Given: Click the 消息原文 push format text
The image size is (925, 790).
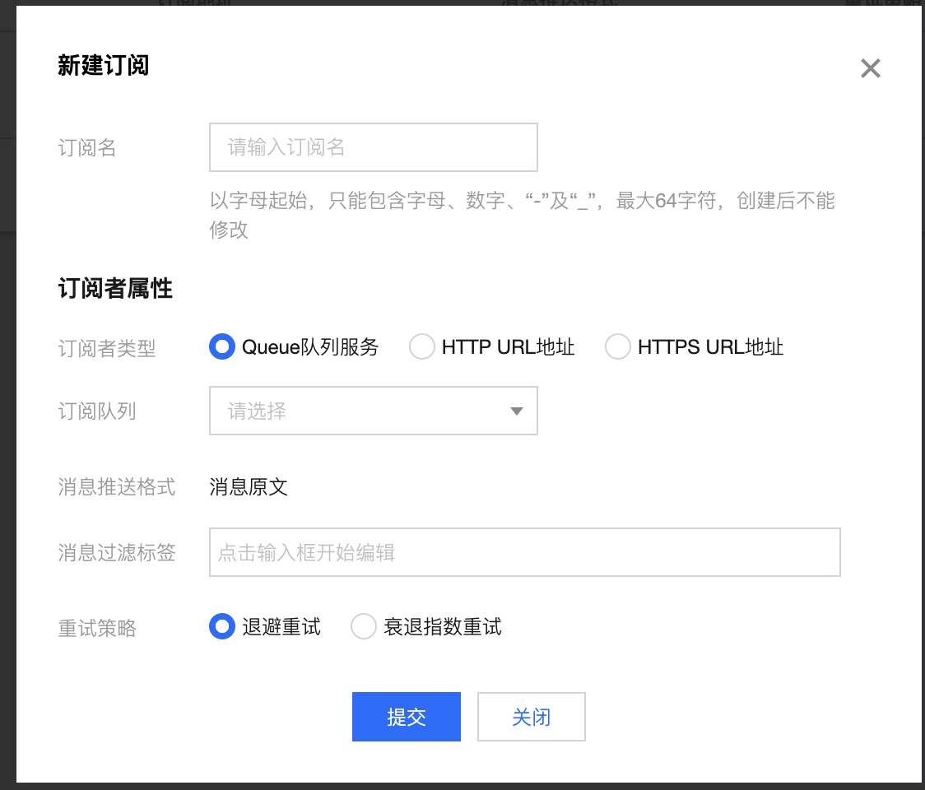Looking at the screenshot, I should pyautogui.click(x=249, y=486).
